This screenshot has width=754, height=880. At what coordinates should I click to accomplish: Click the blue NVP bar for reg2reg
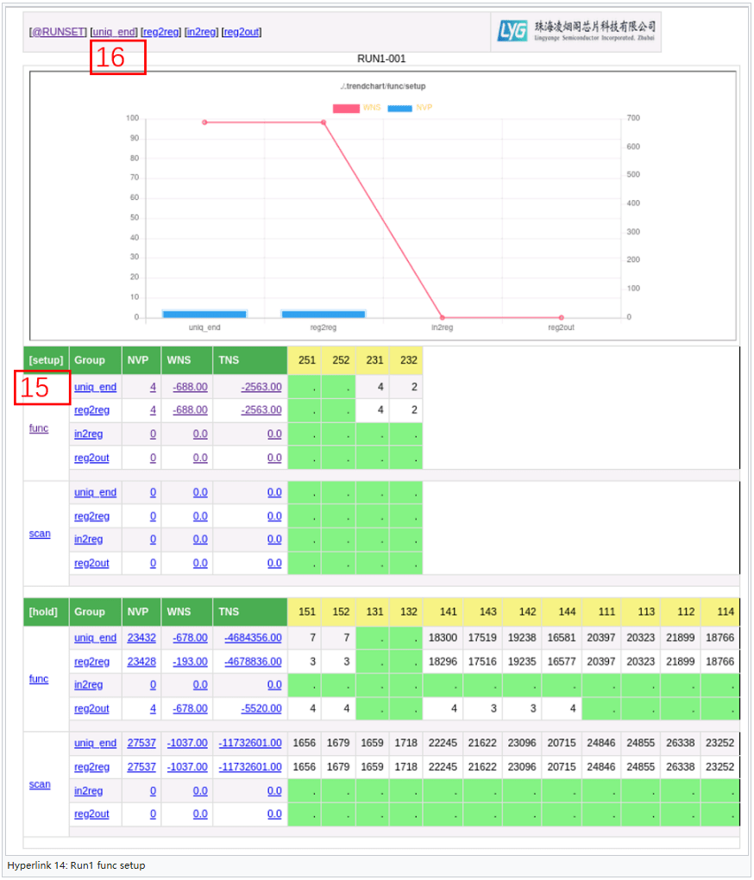click(324, 314)
